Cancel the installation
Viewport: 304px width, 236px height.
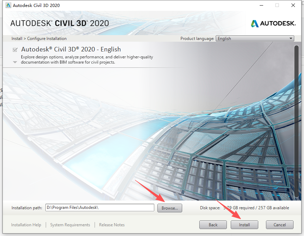280,225
